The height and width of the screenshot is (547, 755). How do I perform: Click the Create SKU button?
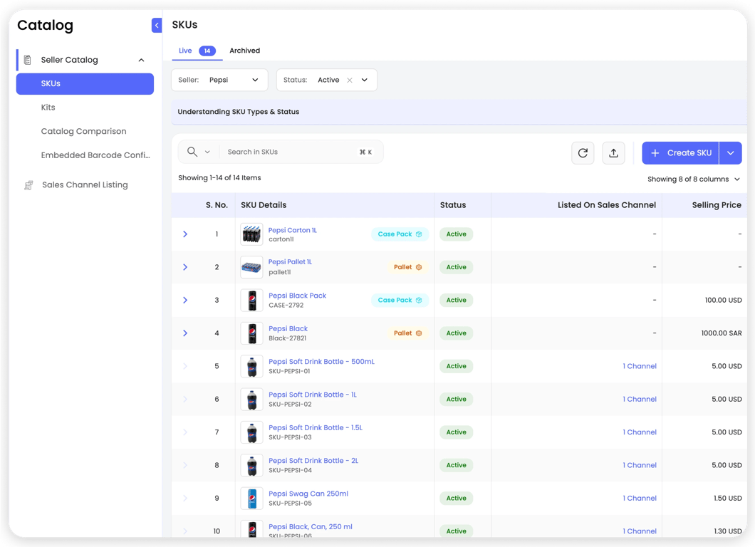[680, 153]
